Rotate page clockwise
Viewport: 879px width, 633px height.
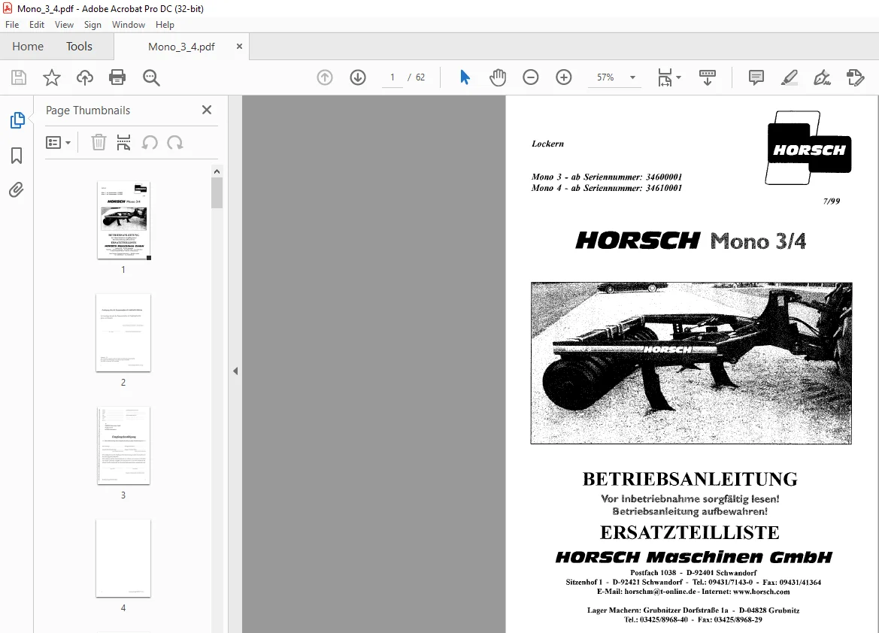point(175,142)
